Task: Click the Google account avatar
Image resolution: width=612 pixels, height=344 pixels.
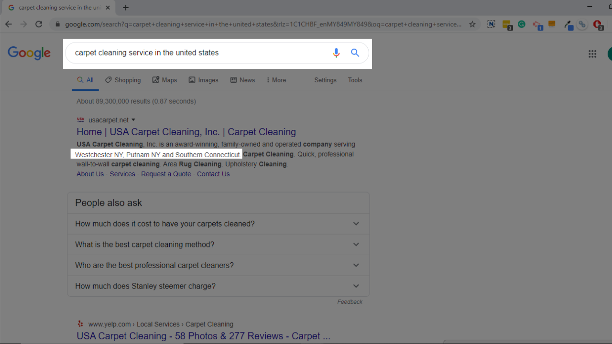Action: tap(610, 54)
